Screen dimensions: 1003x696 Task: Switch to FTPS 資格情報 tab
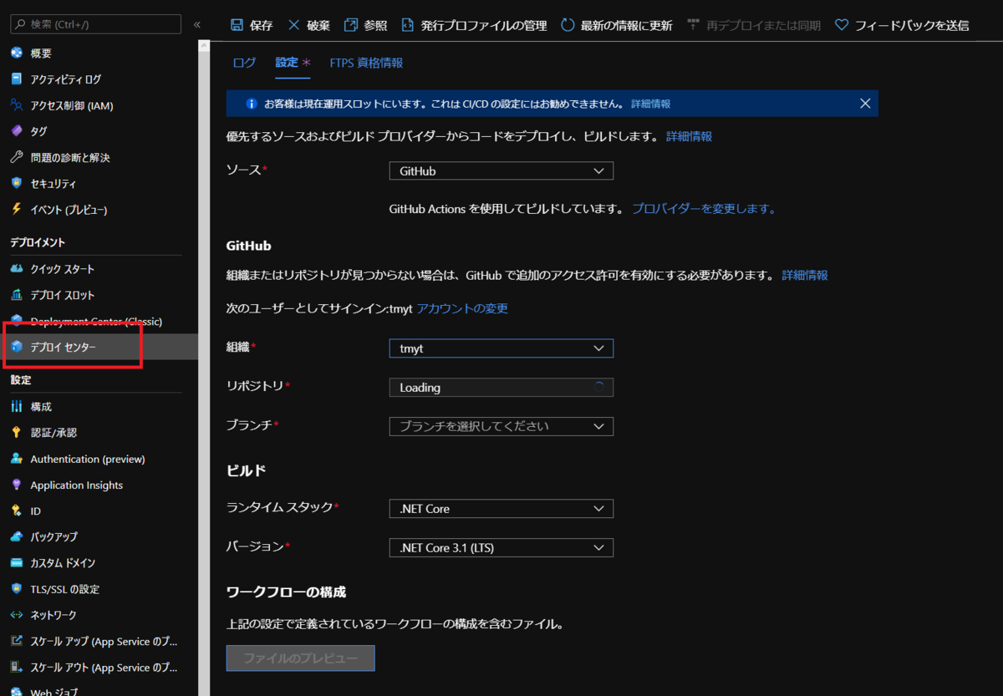(x=366, y=63)
